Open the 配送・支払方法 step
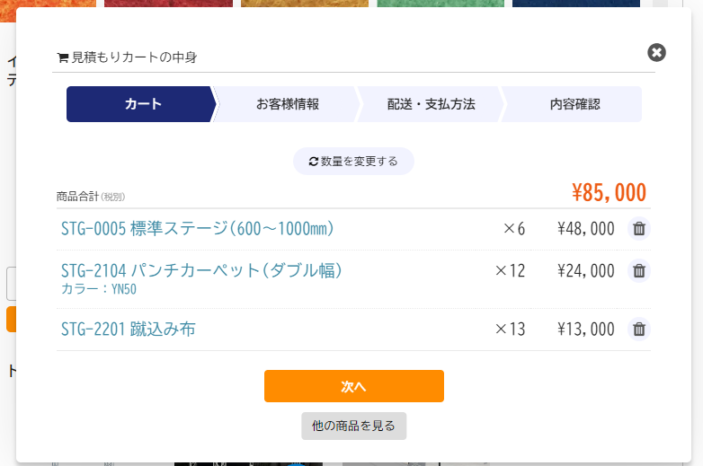703x466 pixels. pos(431,104)
